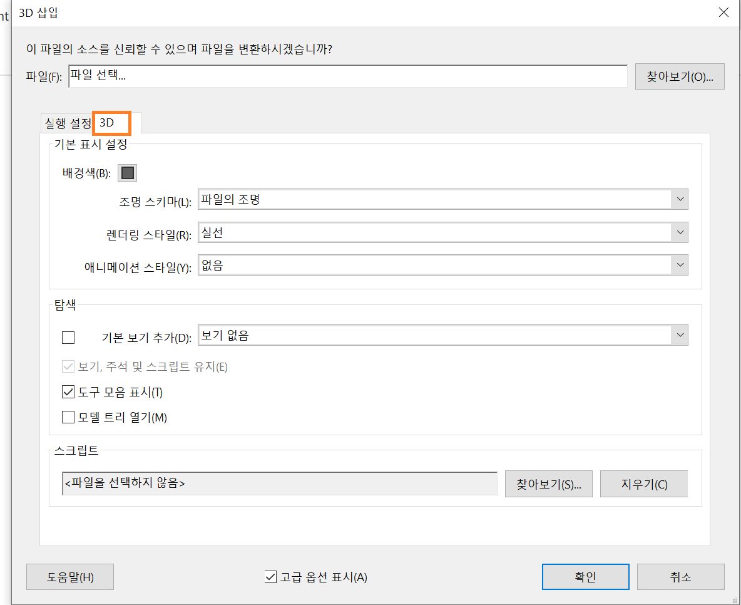
Task: Open the 애니메이션 스타일 dropdown
Action: coord(680,264)
